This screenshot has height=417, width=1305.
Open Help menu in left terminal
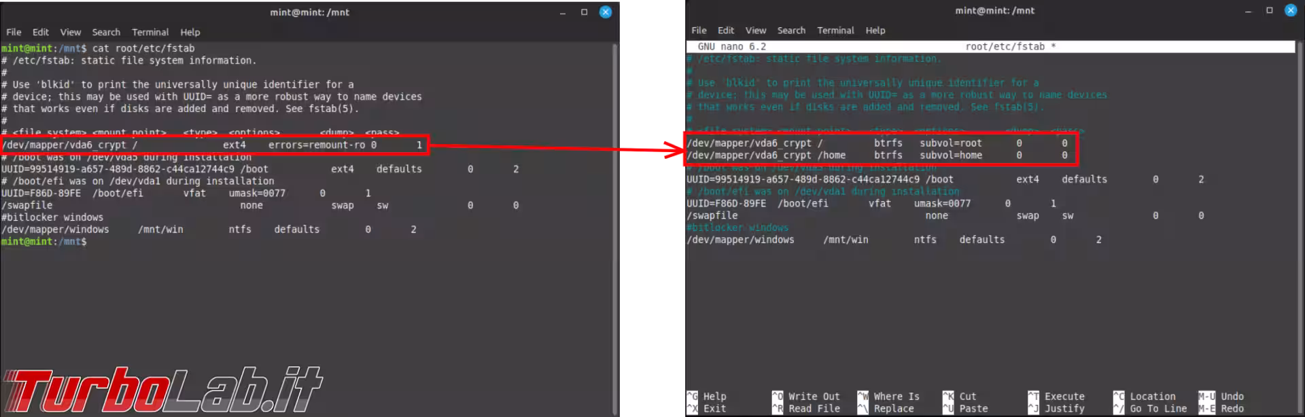[x=190, y=32]
